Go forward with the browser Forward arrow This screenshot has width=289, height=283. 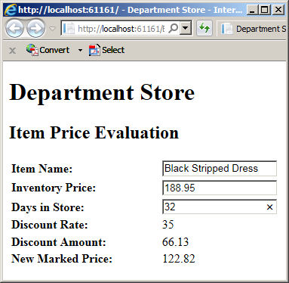click(36, 29)
